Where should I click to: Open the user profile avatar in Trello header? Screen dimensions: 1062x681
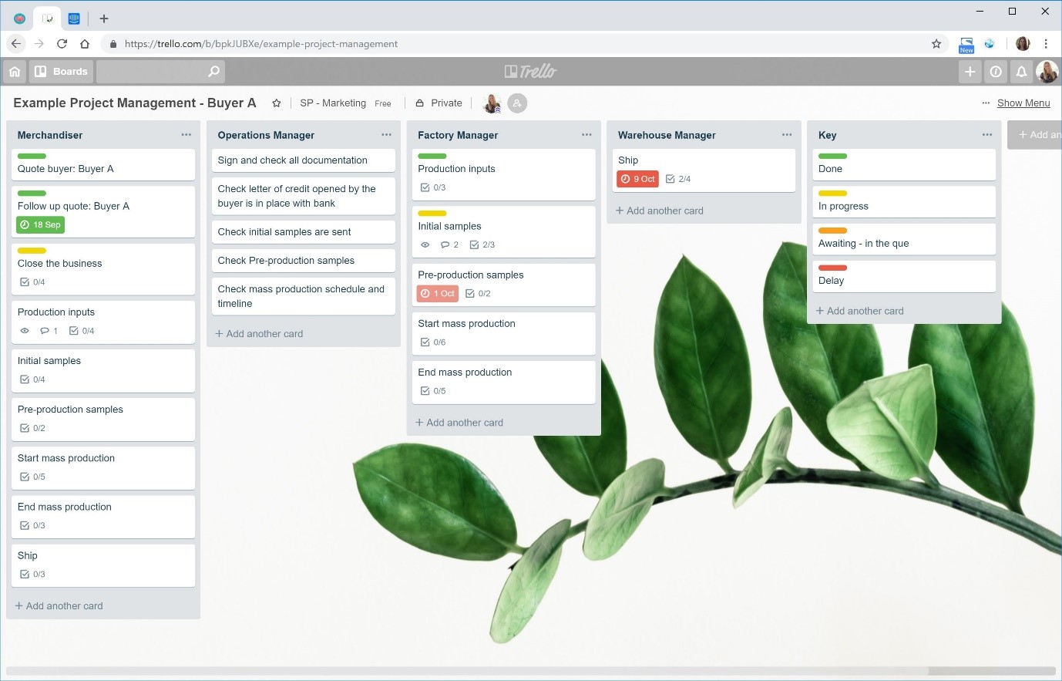pyautogui.click(x=1047, y=72)
